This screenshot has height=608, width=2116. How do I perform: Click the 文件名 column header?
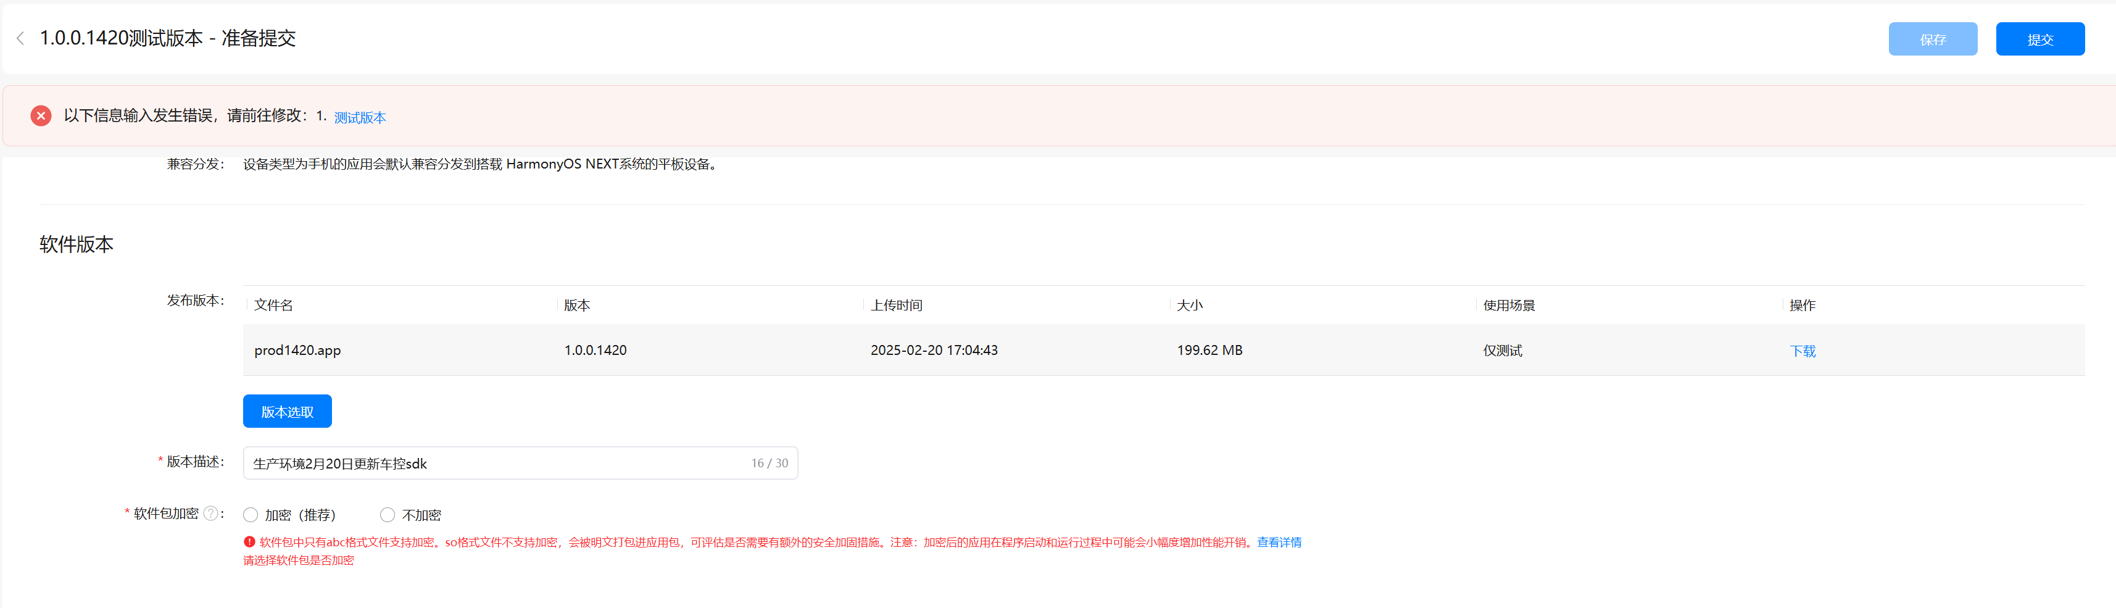tap(273, 306)
